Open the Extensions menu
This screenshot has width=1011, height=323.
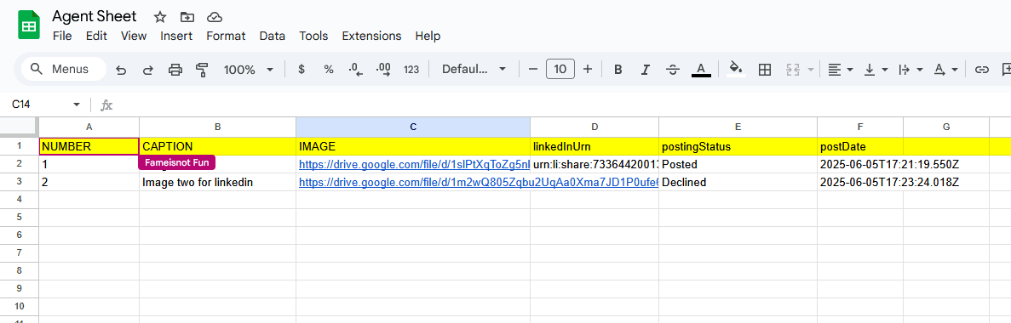tap(371, 36)
